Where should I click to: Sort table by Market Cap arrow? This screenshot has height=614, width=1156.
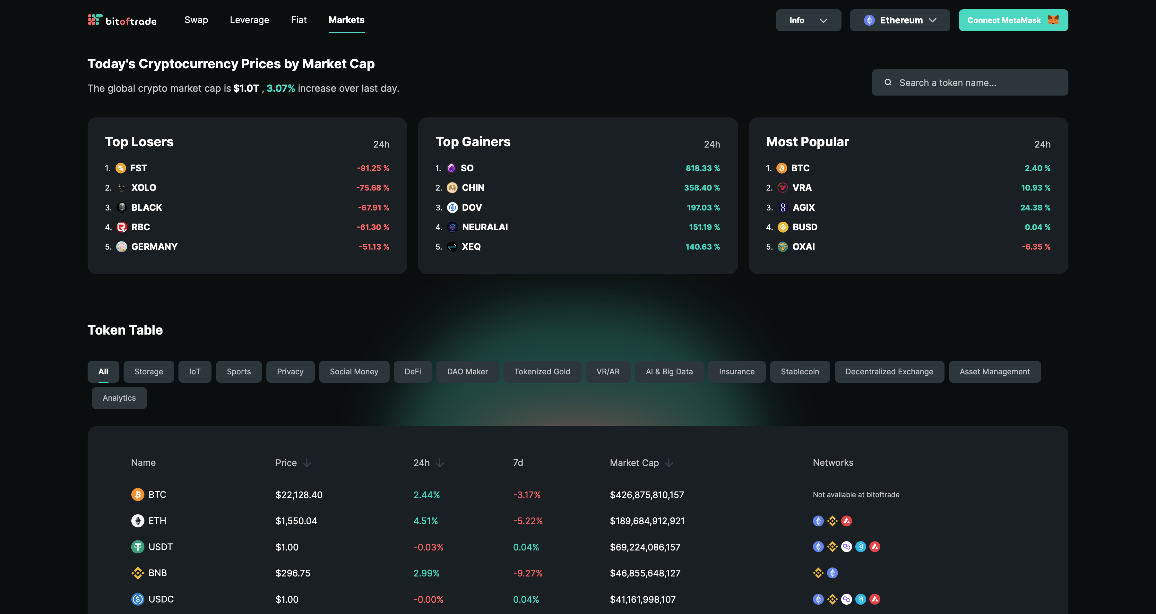[x=669, y=463]
